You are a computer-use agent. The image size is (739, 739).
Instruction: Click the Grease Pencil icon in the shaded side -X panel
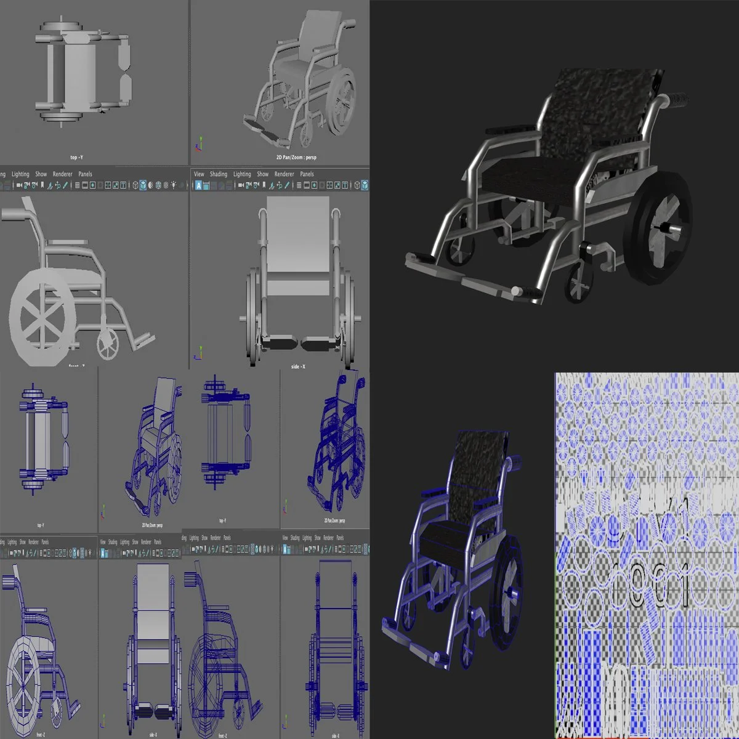click(287, 185)
